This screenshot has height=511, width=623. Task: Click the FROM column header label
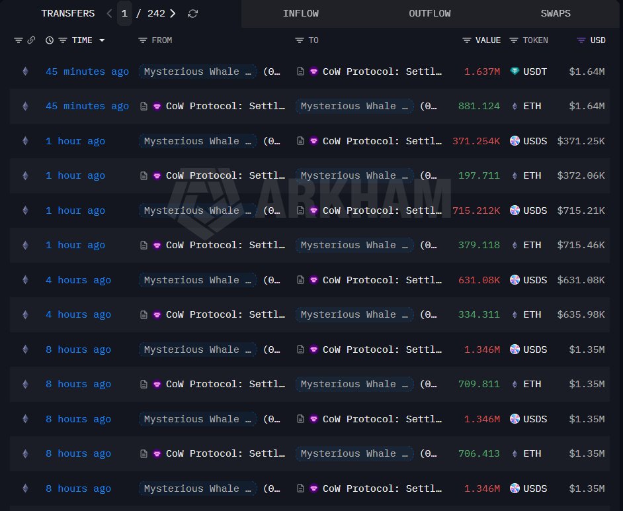point(162,40)
